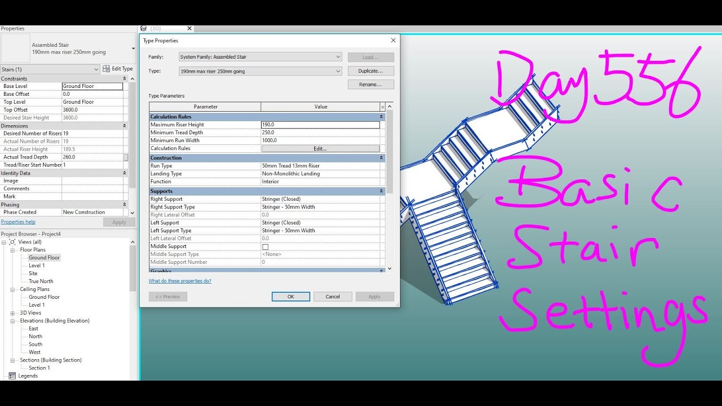Collapse the Phasing section in Properties
Image resolution: width=722 pixels, height=406 pixels.
click(125, 205)
